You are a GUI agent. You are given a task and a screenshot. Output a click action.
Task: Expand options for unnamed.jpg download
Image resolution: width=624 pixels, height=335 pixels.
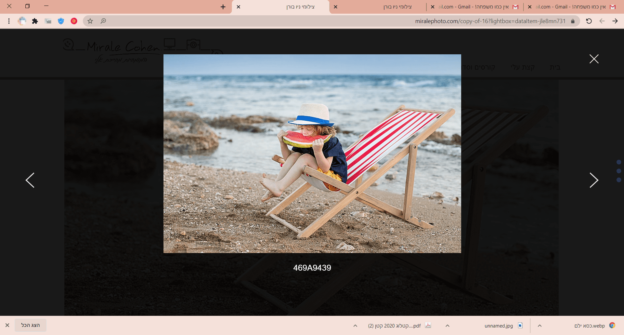[x=448, y=326]
